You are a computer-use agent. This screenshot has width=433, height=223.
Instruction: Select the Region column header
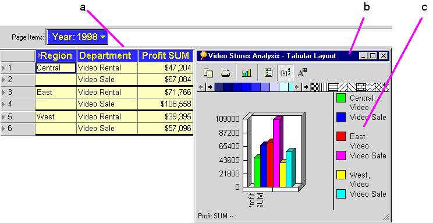click(x=56, y=55)
